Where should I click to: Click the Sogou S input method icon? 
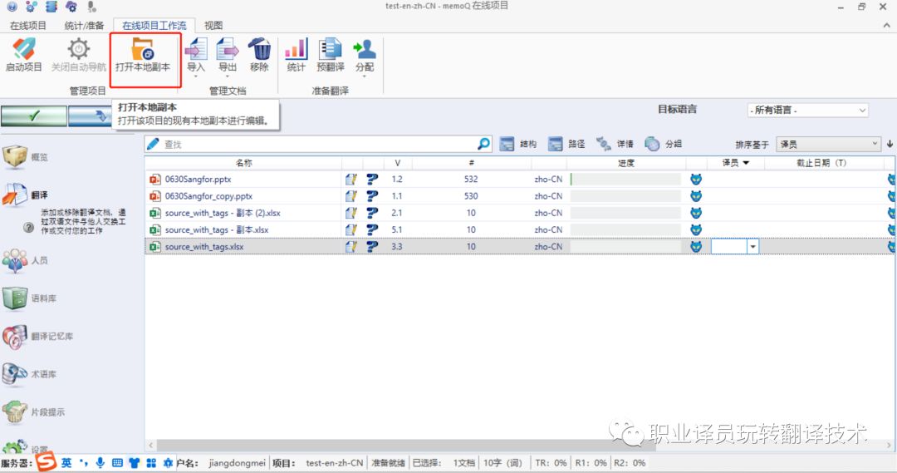tap(47, 461)
